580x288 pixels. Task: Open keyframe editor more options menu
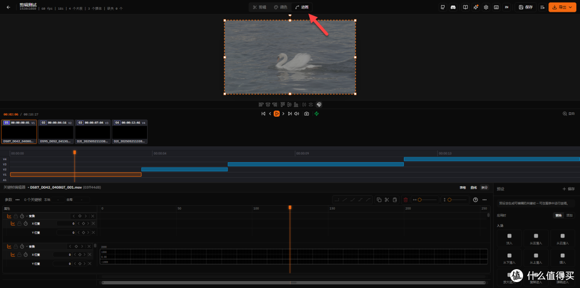(x=484, y=199)
